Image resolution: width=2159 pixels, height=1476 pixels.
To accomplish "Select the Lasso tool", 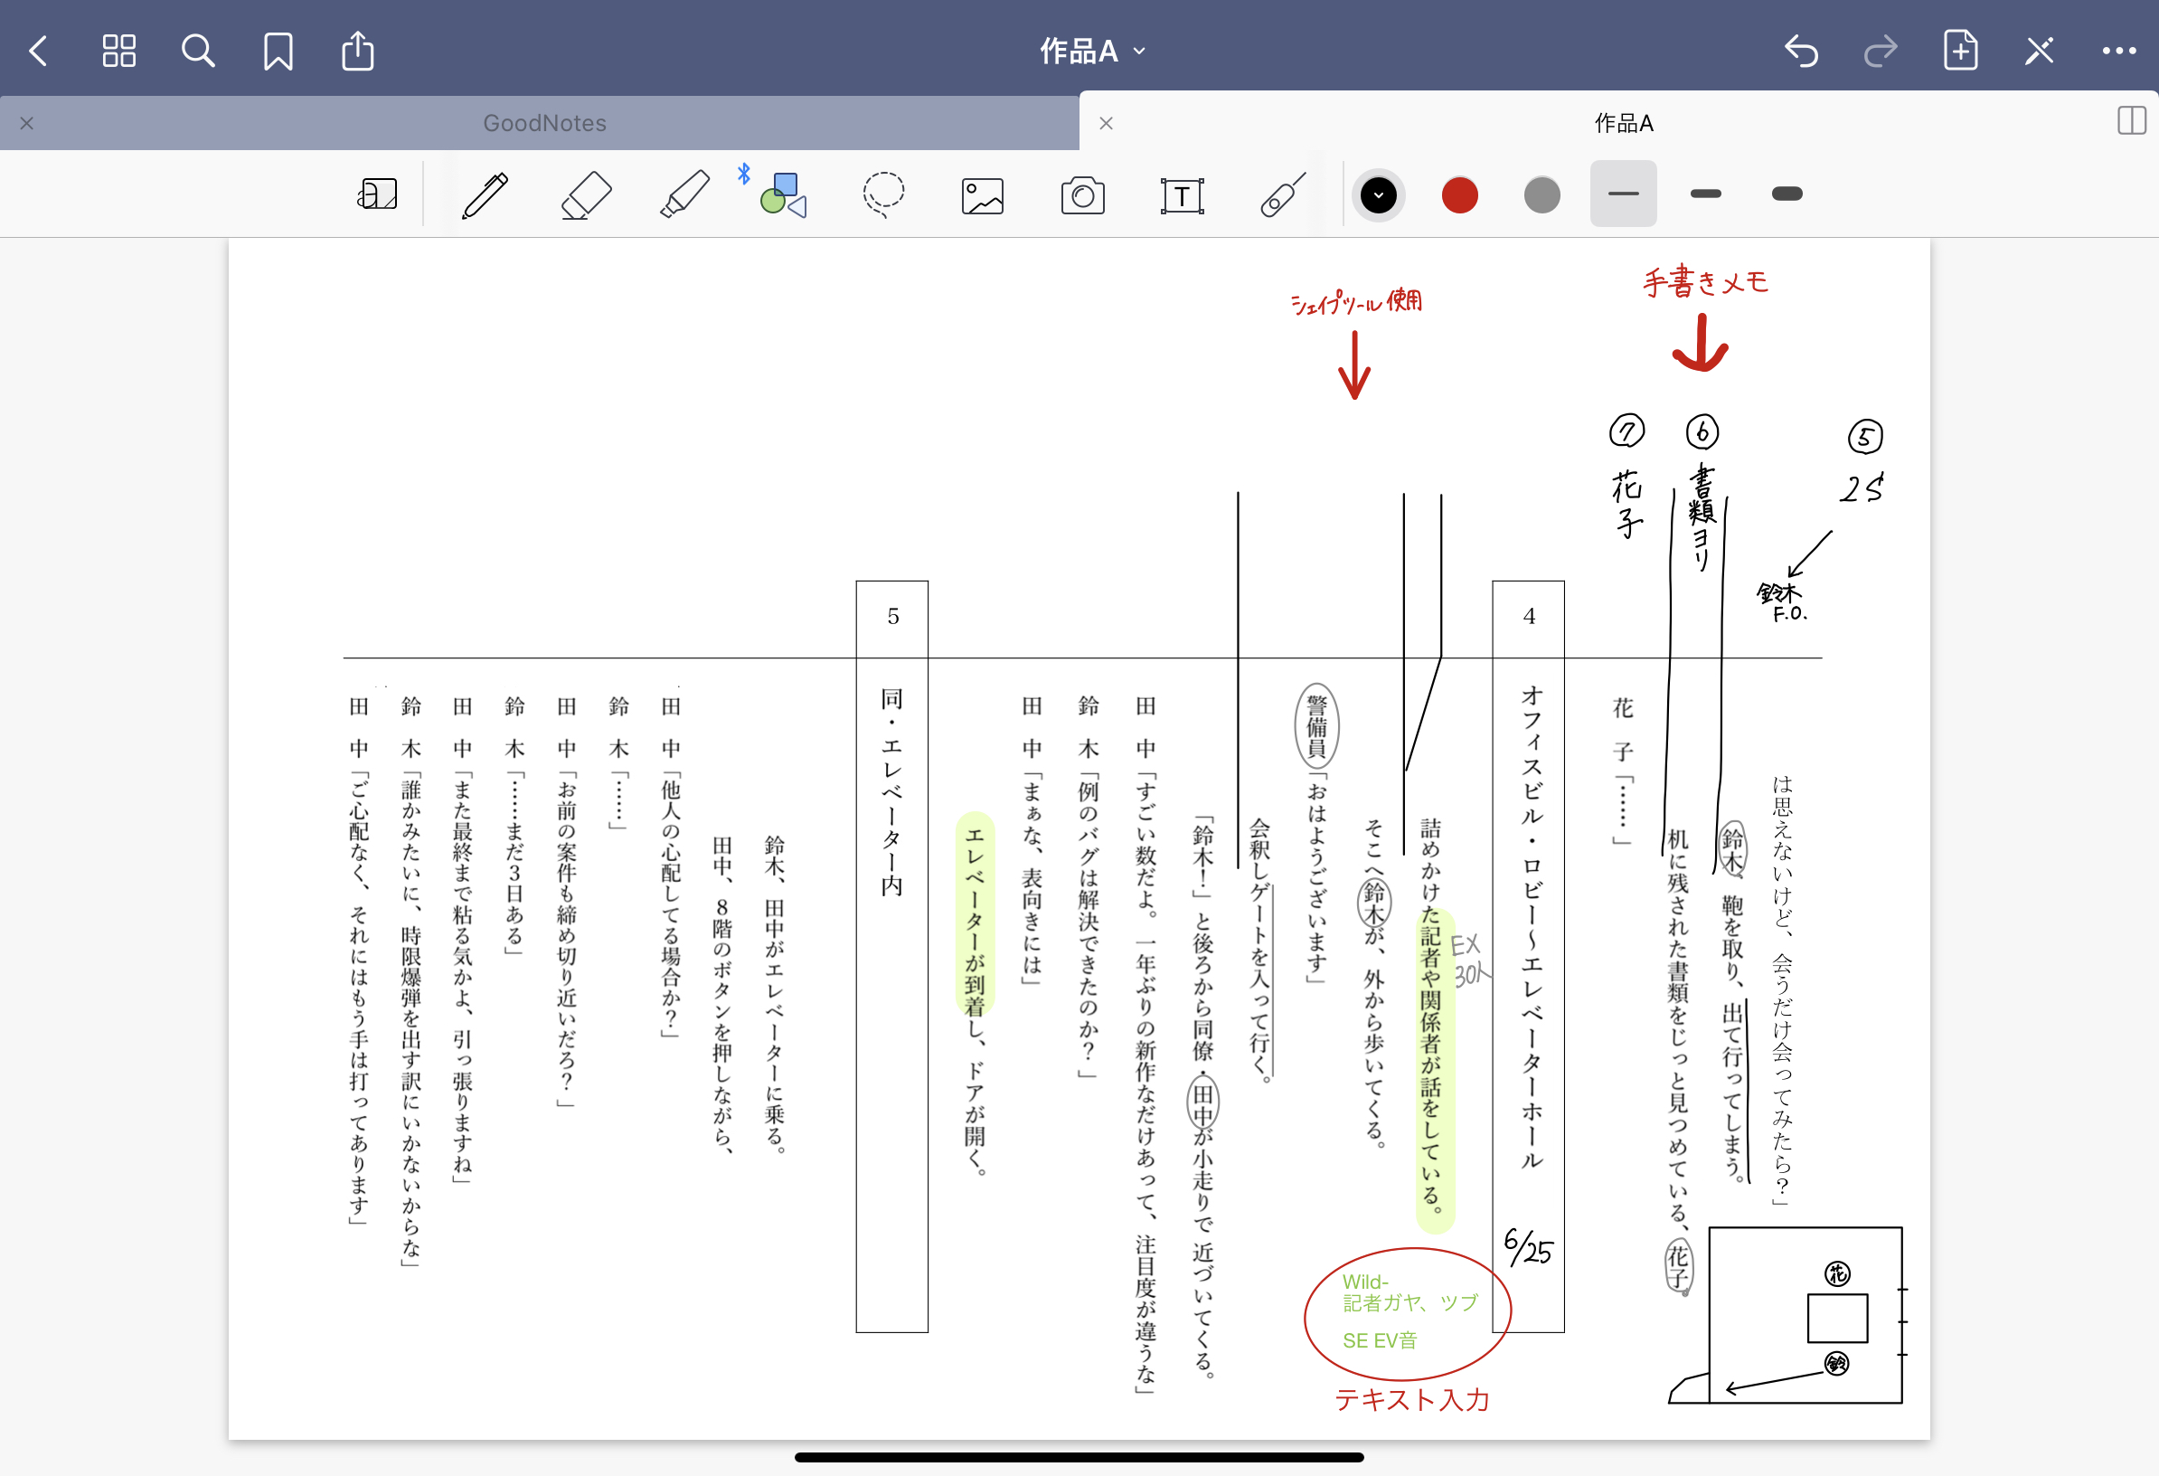I will pos(883,194).
